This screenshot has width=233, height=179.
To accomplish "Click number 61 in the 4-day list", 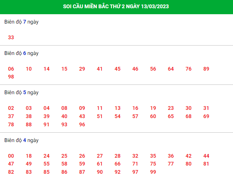I will (x=100, y=164).
